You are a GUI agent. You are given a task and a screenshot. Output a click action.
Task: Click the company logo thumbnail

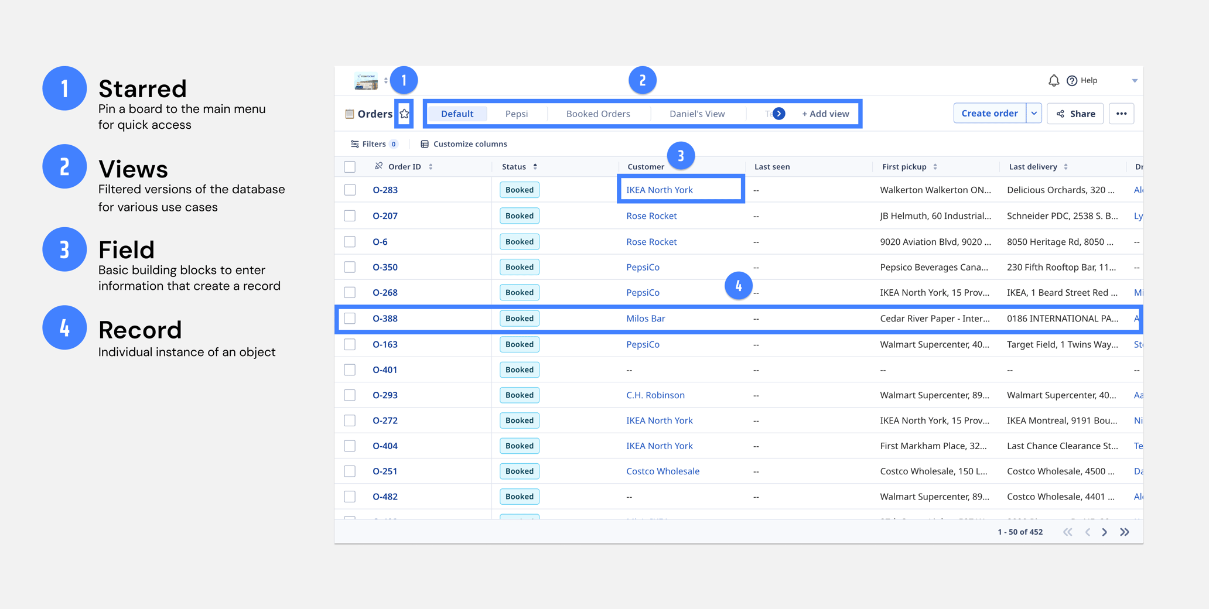[x=366, y=81]
